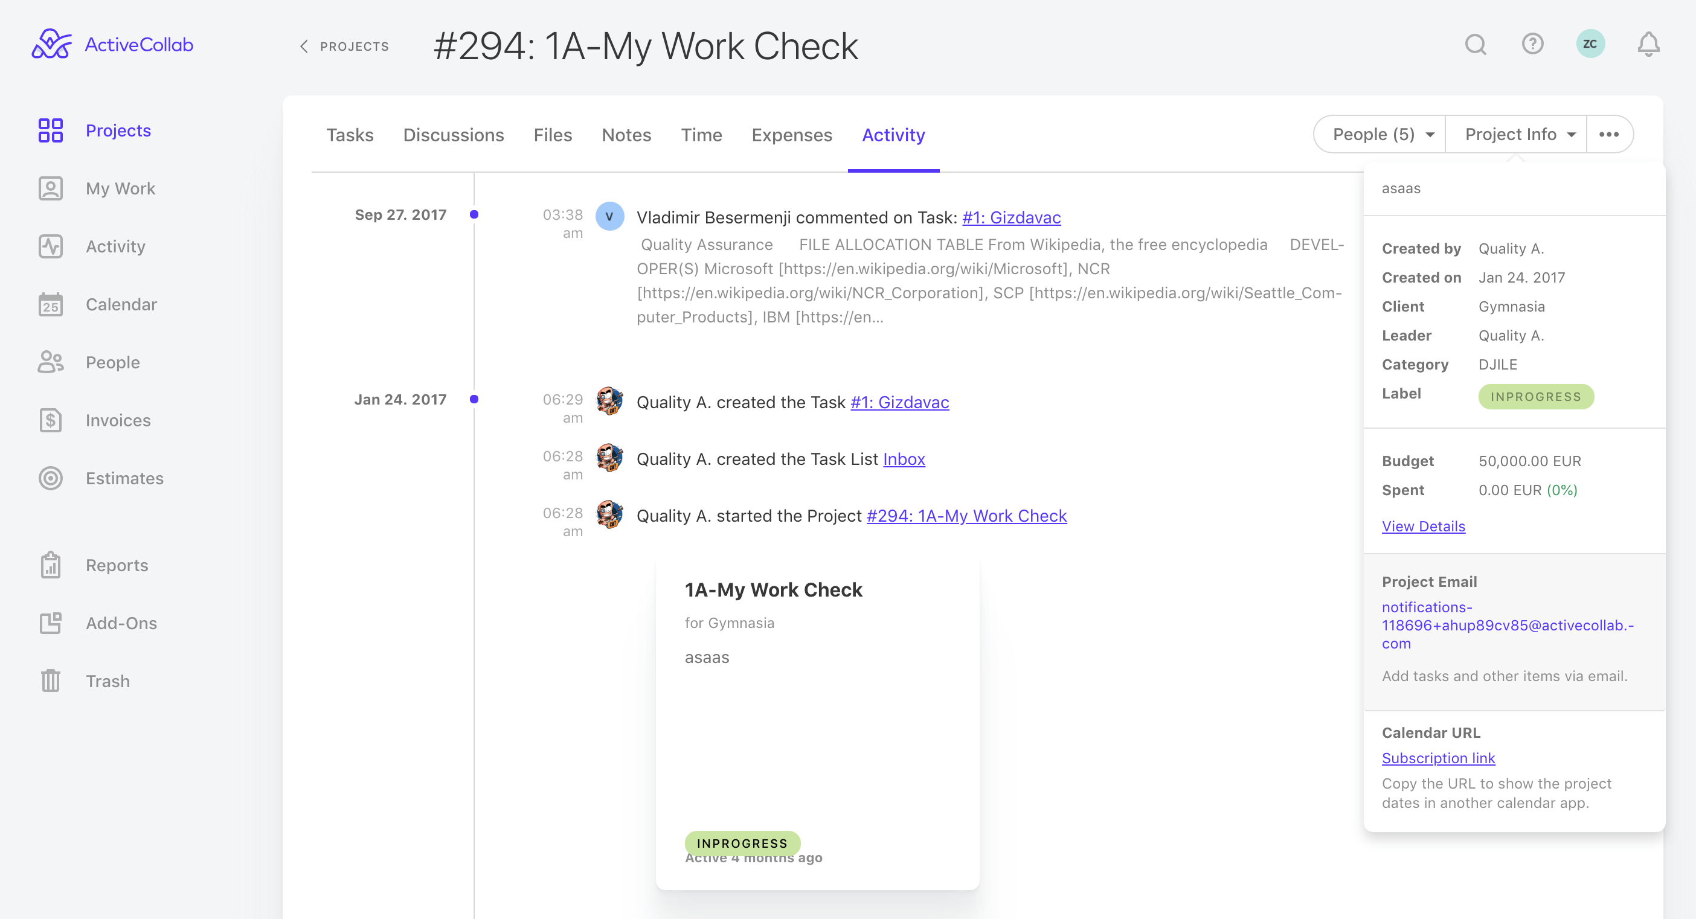
Task: Click View Details project link
Action: pos(1424,525)
